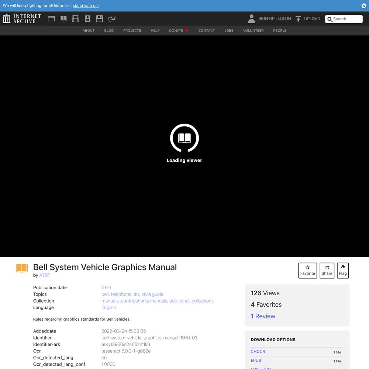Click the 'DOWNLOAD OPTIONS' heading
The height and width of the screenshot is (369, 369).
pos(273,339)
